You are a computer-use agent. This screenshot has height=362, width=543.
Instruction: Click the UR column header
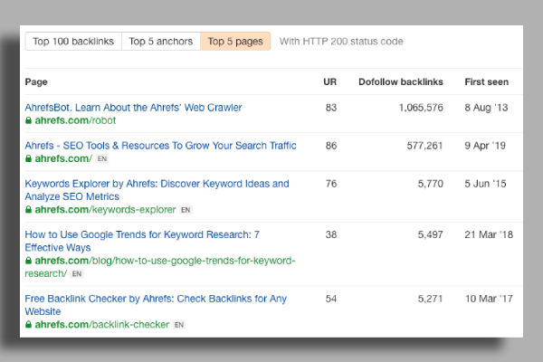329,82
